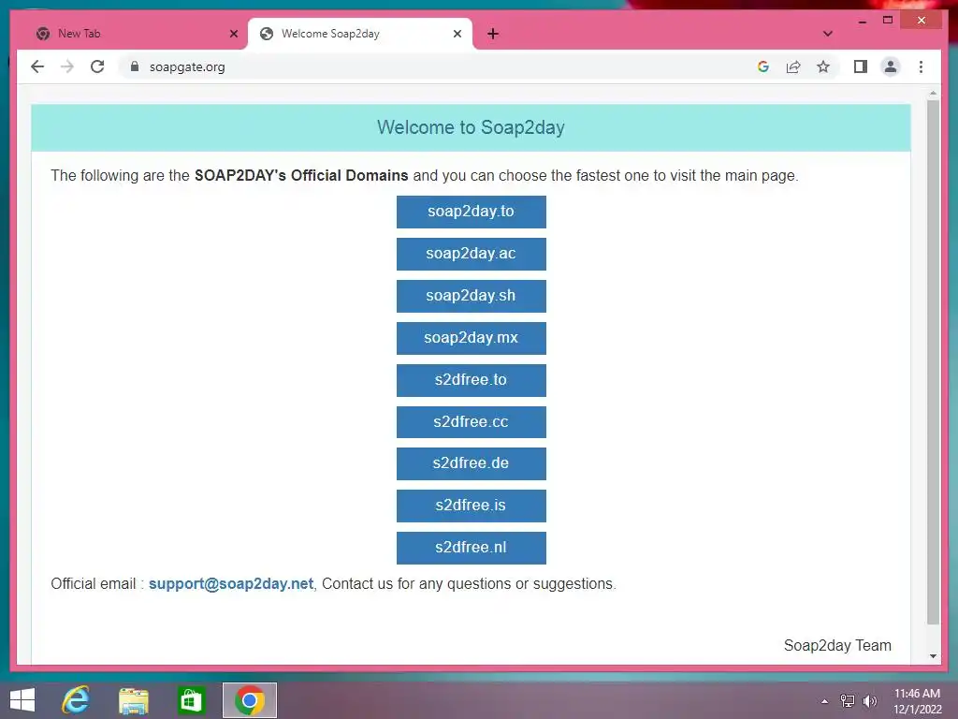Open the Chrome side panel
Viewport: 958px width, 719px height.
[861, 66]
